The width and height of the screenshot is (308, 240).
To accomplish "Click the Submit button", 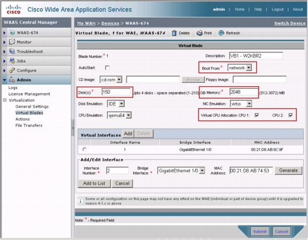I will click(x=260, y=231).
